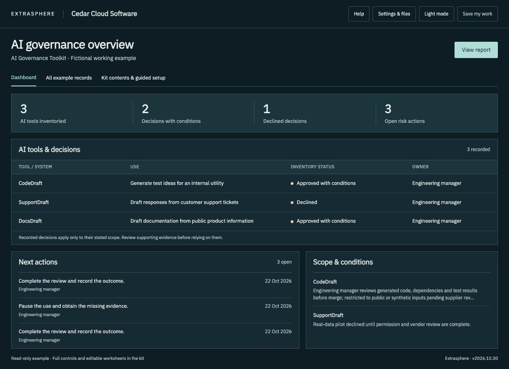The height and width of the screenshot is (369, 509).
Task: Click the 'Extrasphere · v2026.10.30' footer version
Action: pyautogui.click(x=471, y=358)
